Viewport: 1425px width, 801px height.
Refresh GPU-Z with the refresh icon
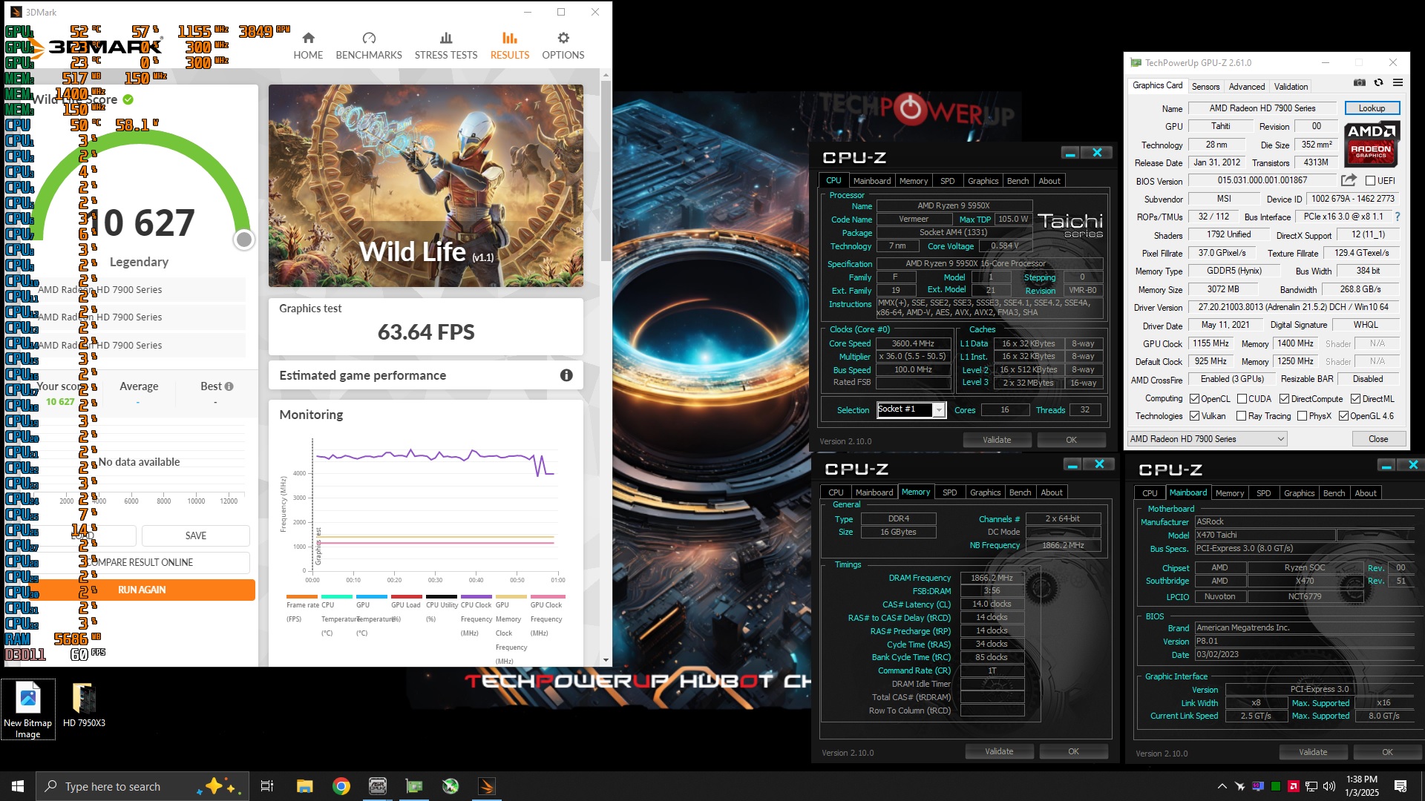[x=1378, y=83]
